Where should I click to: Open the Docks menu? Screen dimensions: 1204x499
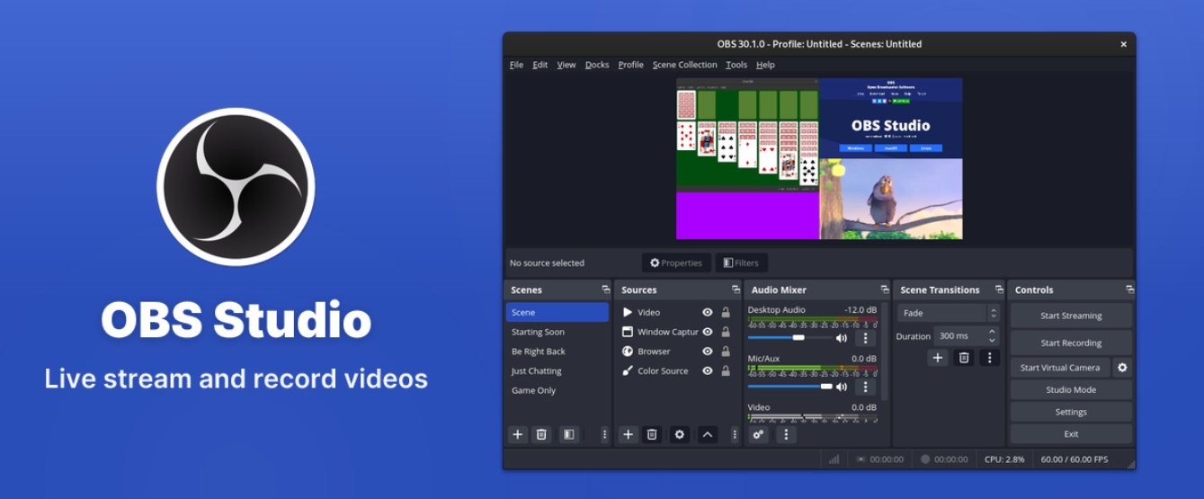tap(597, 65)
